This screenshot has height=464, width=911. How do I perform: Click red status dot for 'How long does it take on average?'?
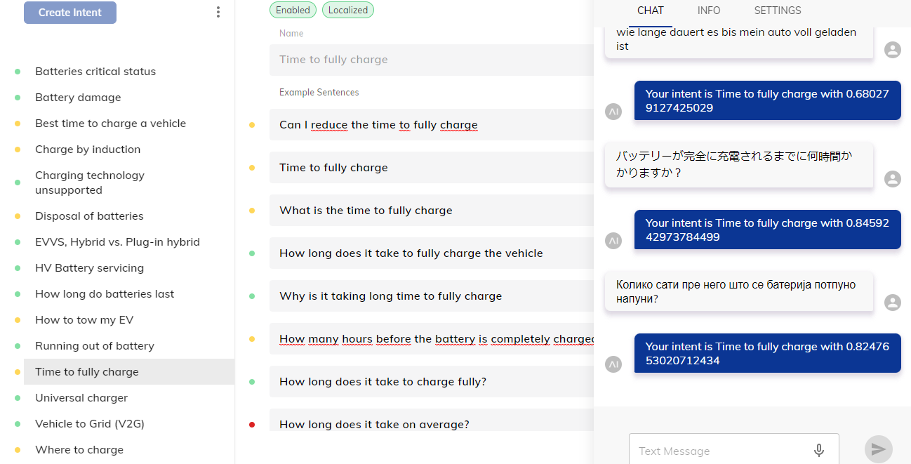tap(252, 425)
